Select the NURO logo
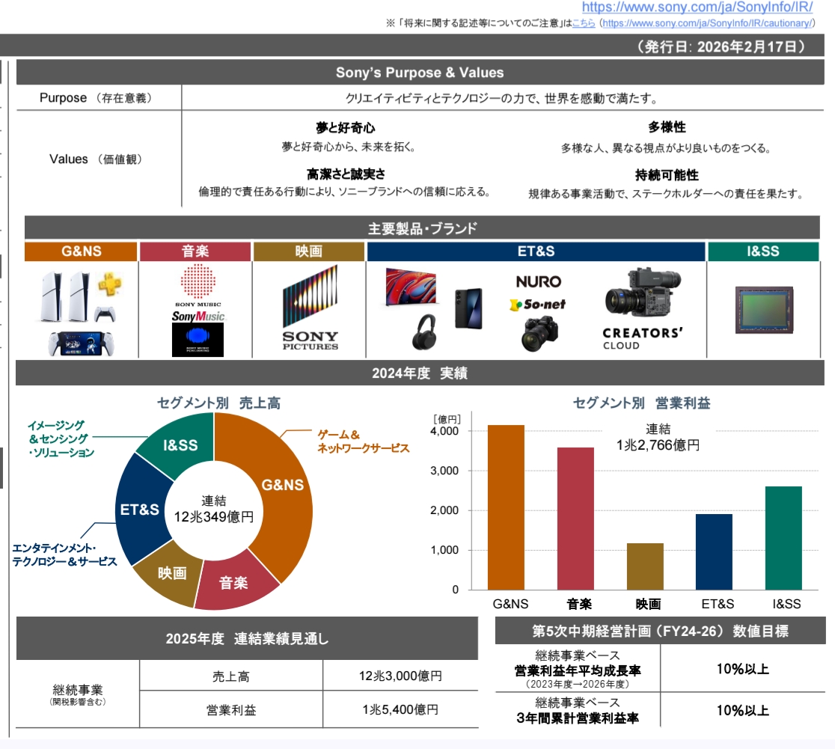Screen dimensions: 835x749 tap(538, 281)
